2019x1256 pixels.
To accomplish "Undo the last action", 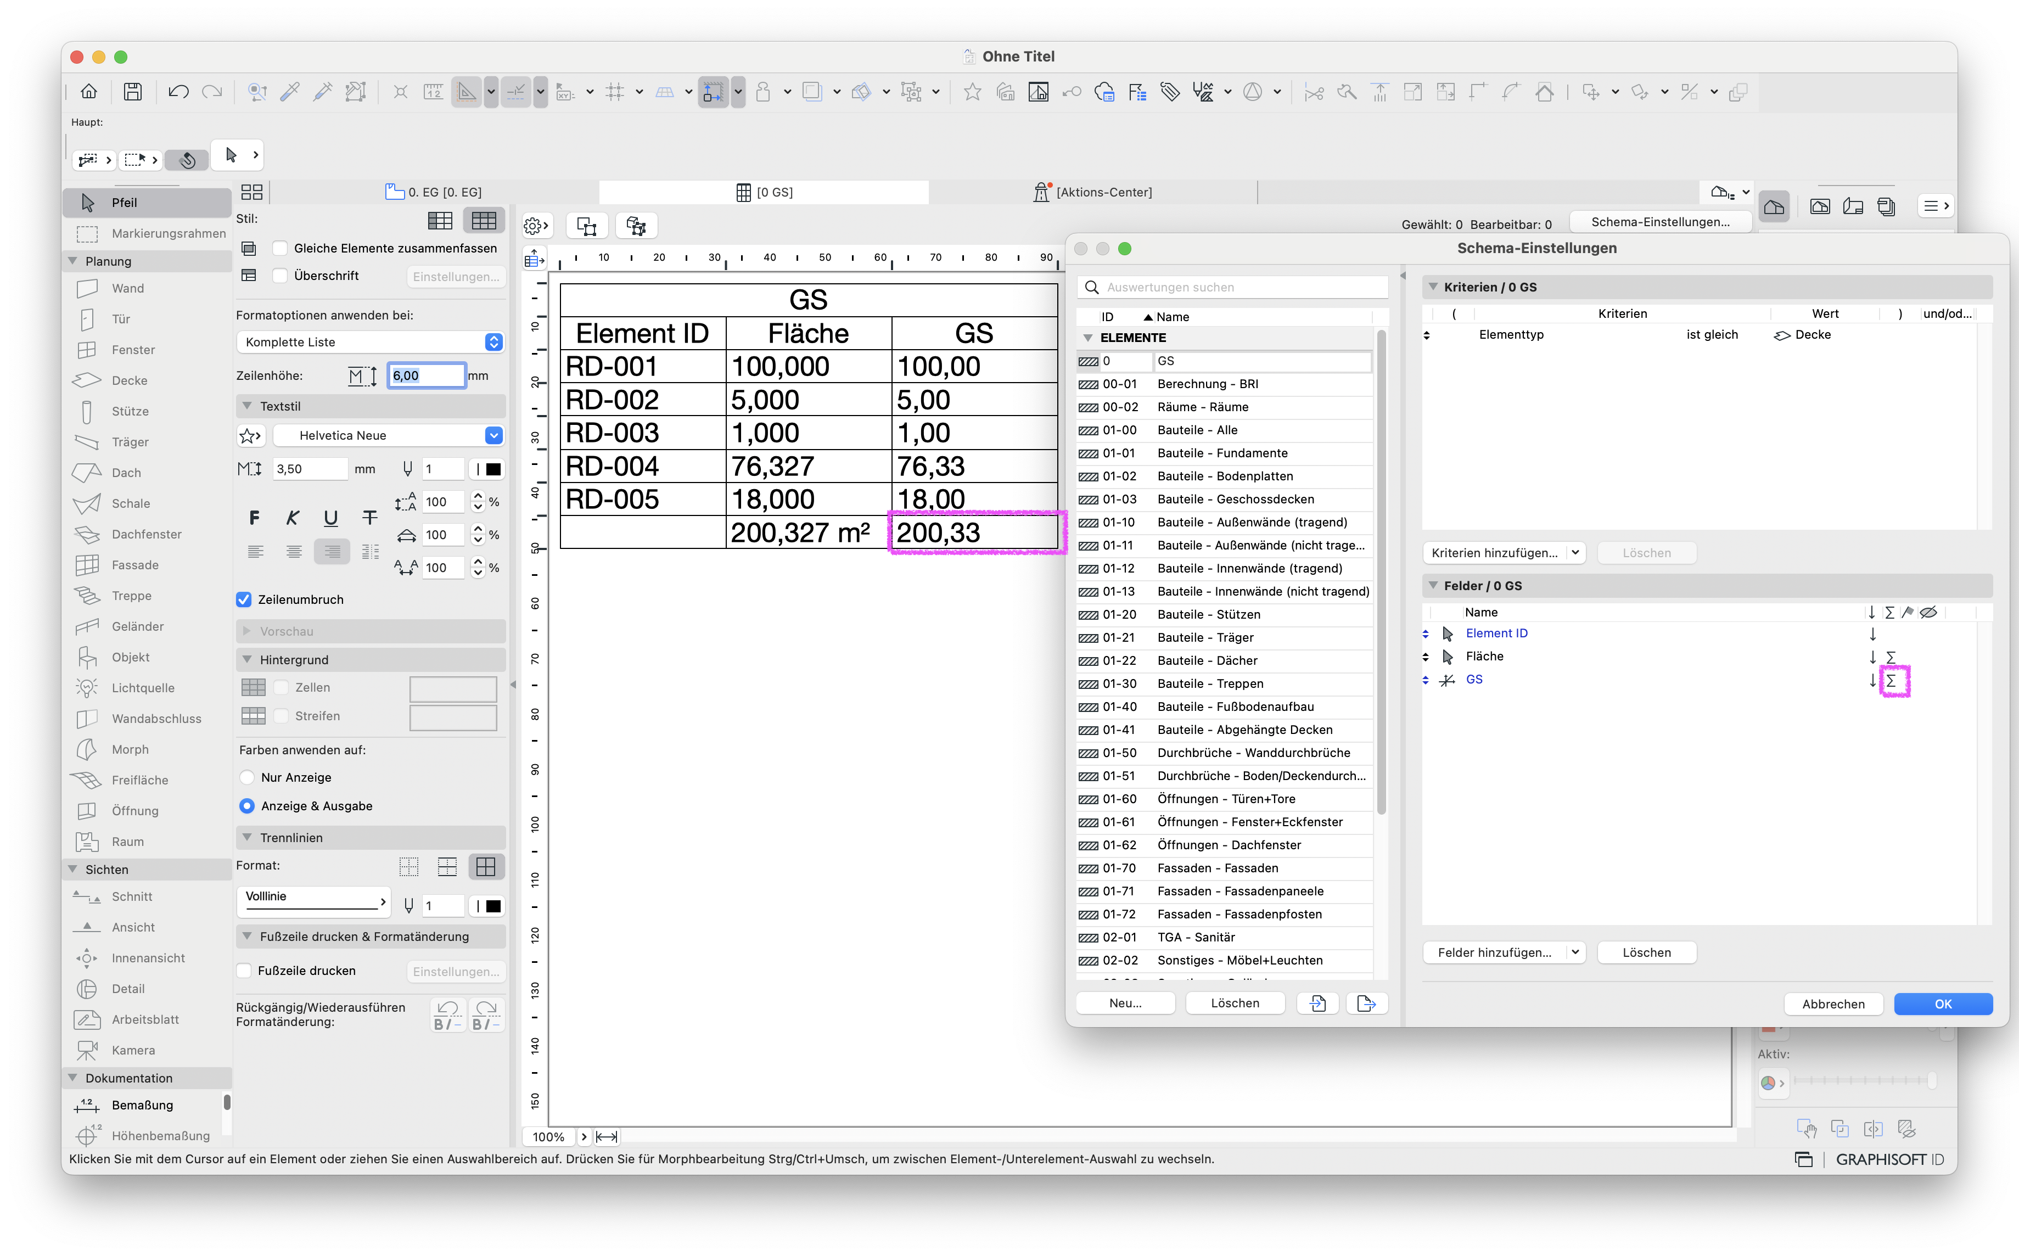I will 178,91.
